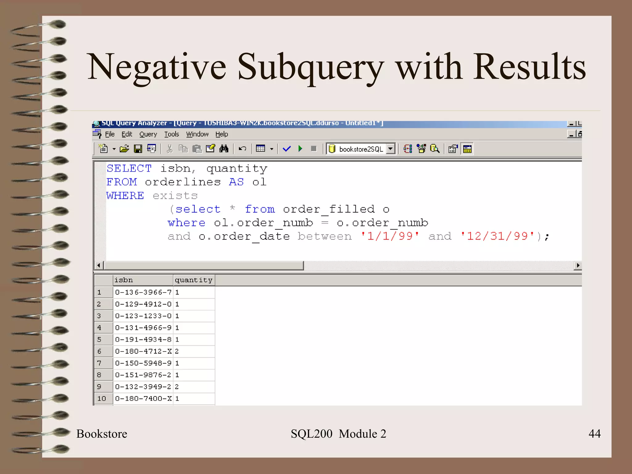Click the horizontal scrollbar right arrow
The height and width of the screenshot is (474, 632).
[x=578, y=265]
